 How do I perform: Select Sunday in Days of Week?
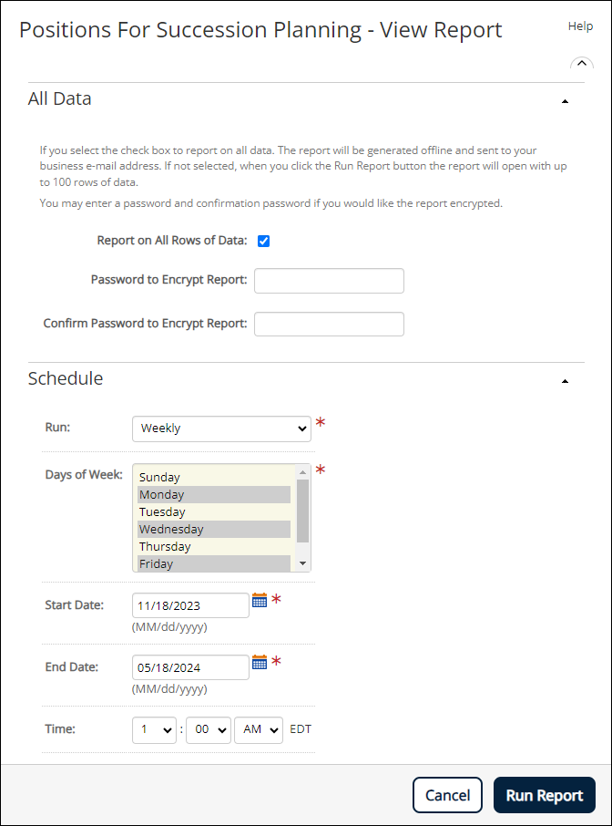pyautogui.click(x=214, y=477)
